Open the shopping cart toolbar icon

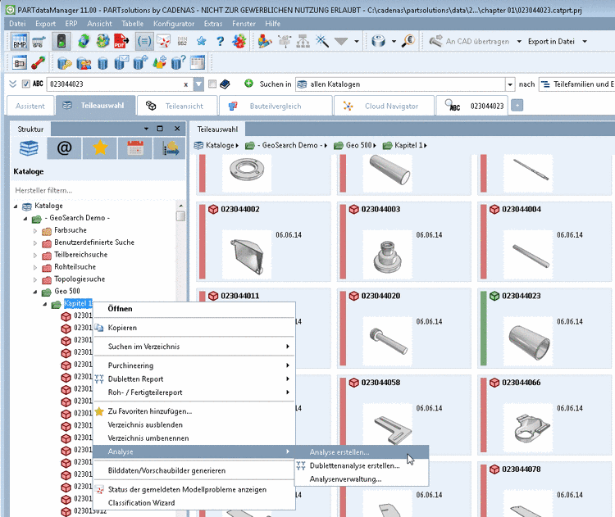pyautogui.click(x=39, y=41)
